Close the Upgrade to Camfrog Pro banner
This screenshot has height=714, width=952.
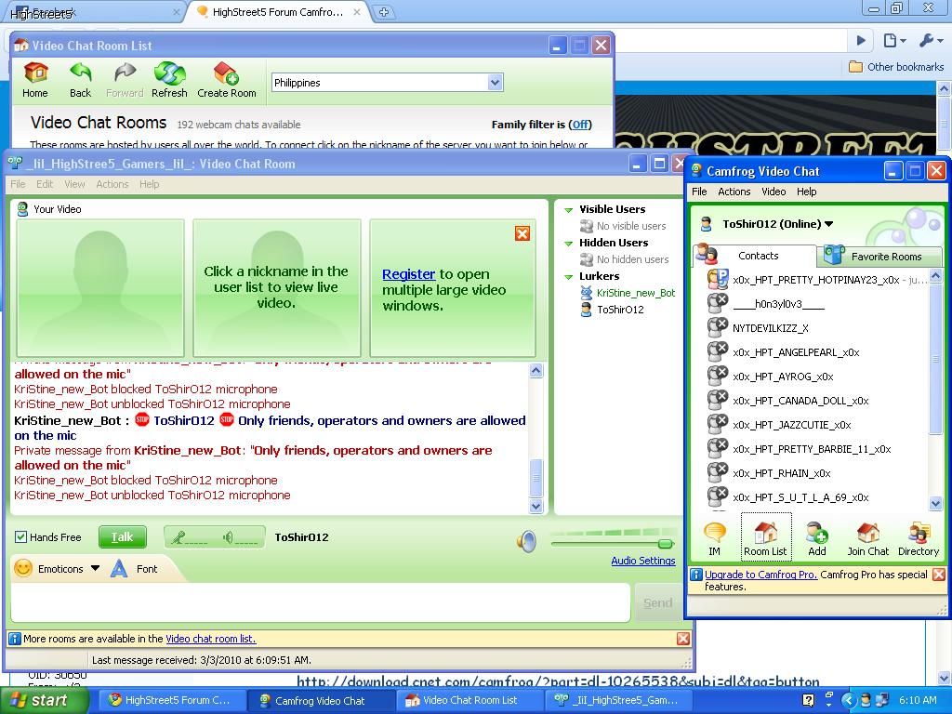coord(939,574)
